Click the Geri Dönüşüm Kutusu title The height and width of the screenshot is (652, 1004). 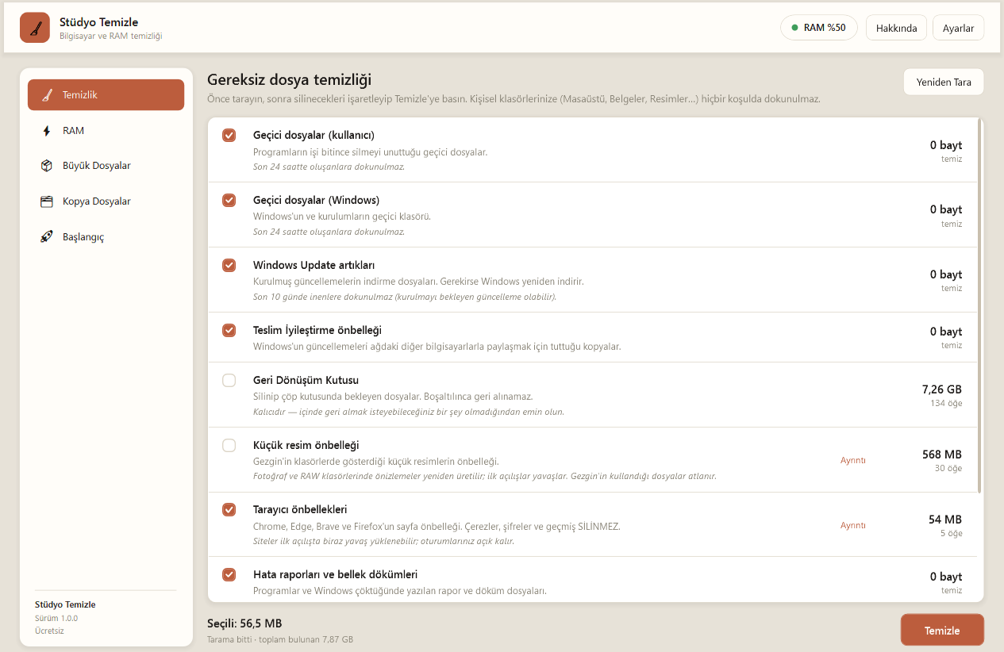coord(306,381)
